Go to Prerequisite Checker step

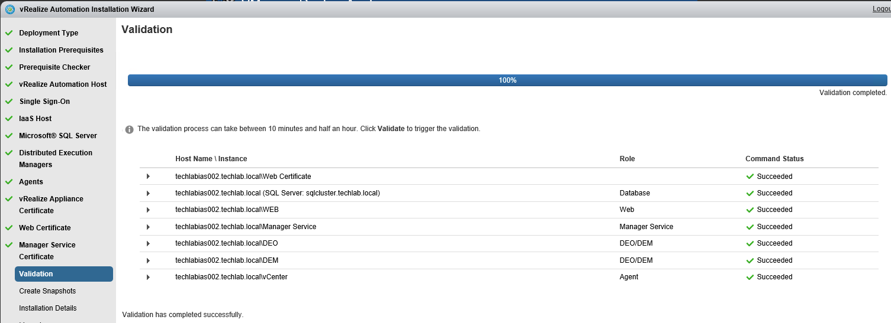(x=54, y=67)
